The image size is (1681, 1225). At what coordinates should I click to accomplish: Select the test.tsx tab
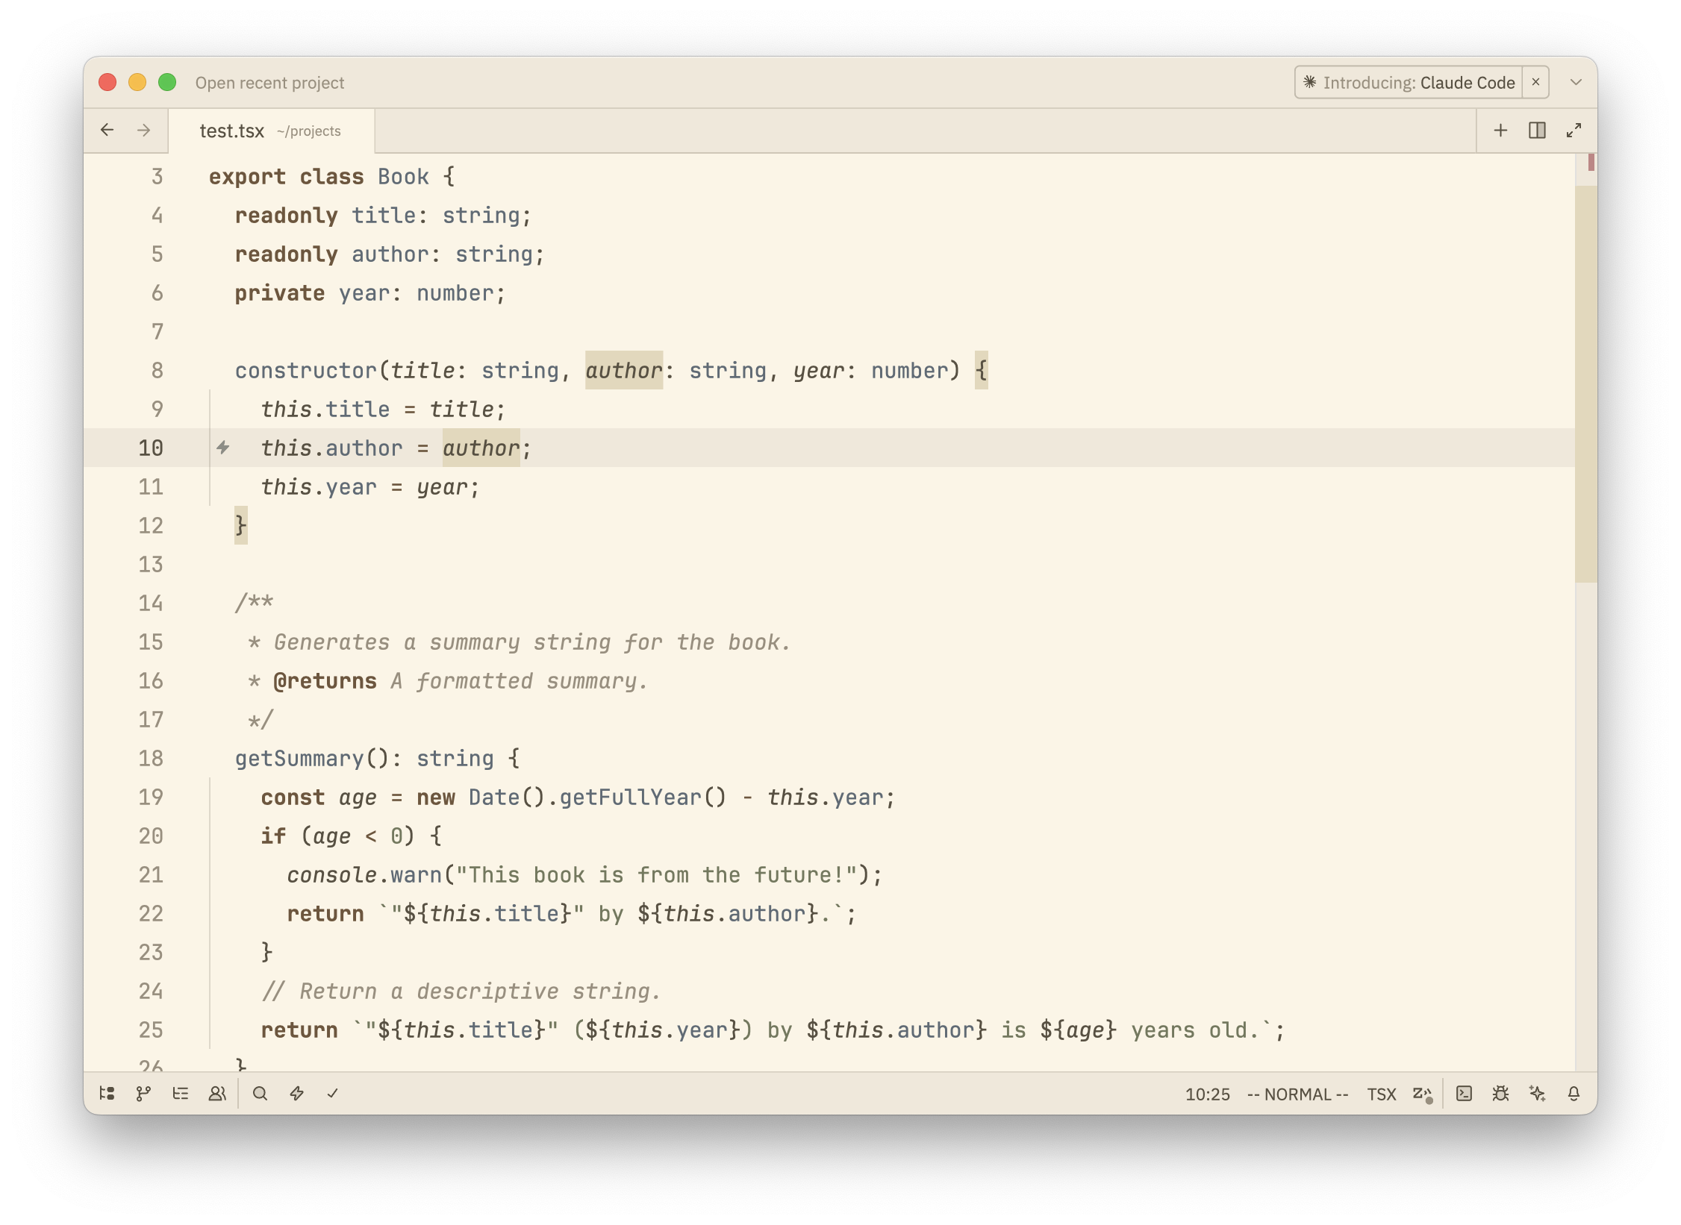[271, 131]
